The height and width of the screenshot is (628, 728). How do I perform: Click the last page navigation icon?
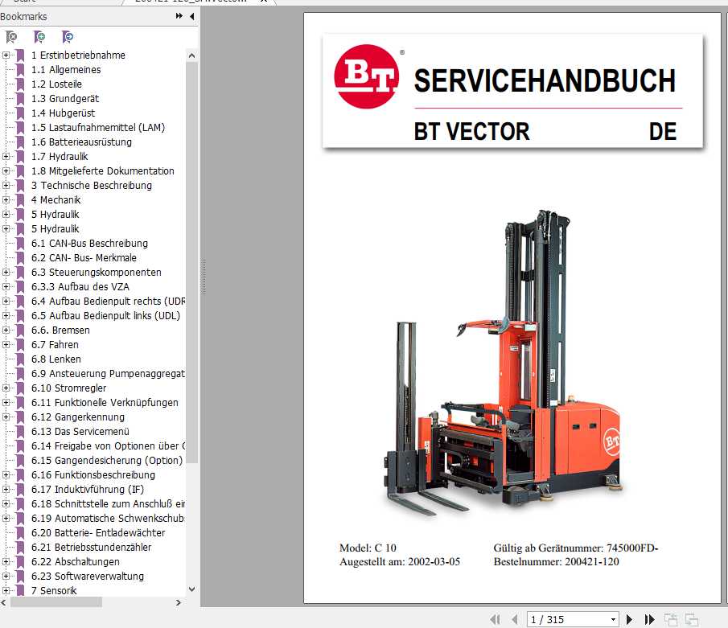coord(649,618)
